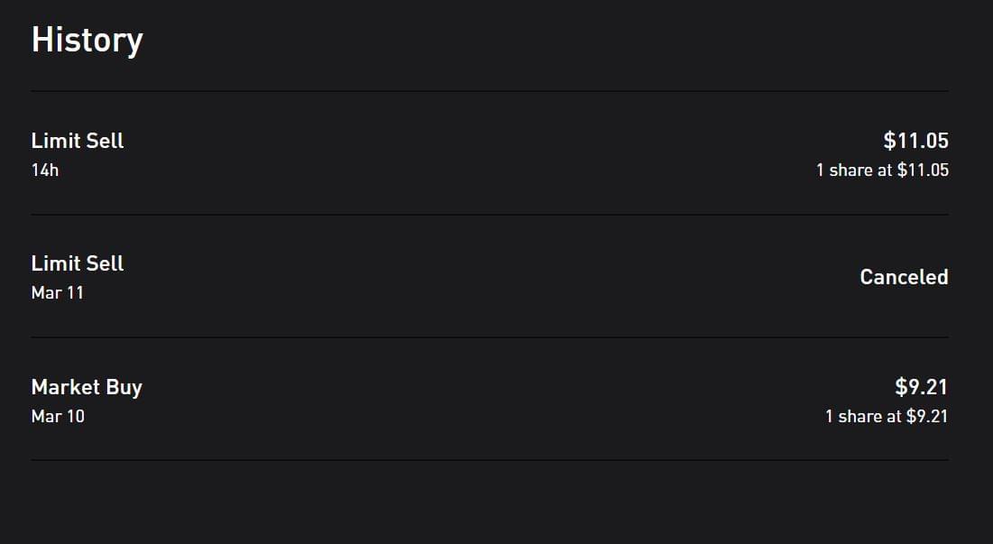The image size is (993, 544).
Task: Open the Limit Sell order from 14h ago
Action: [x=78, y=141]
